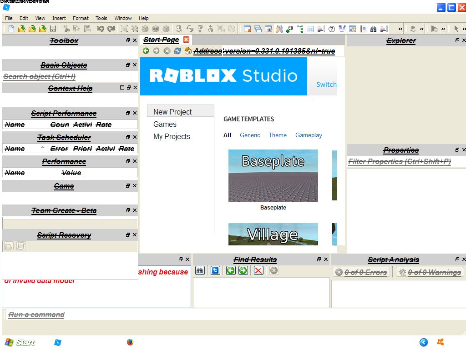Click the folder icon in Script Recovery
Viewport: 466px width, 349px height.
(x=9, y=246)
